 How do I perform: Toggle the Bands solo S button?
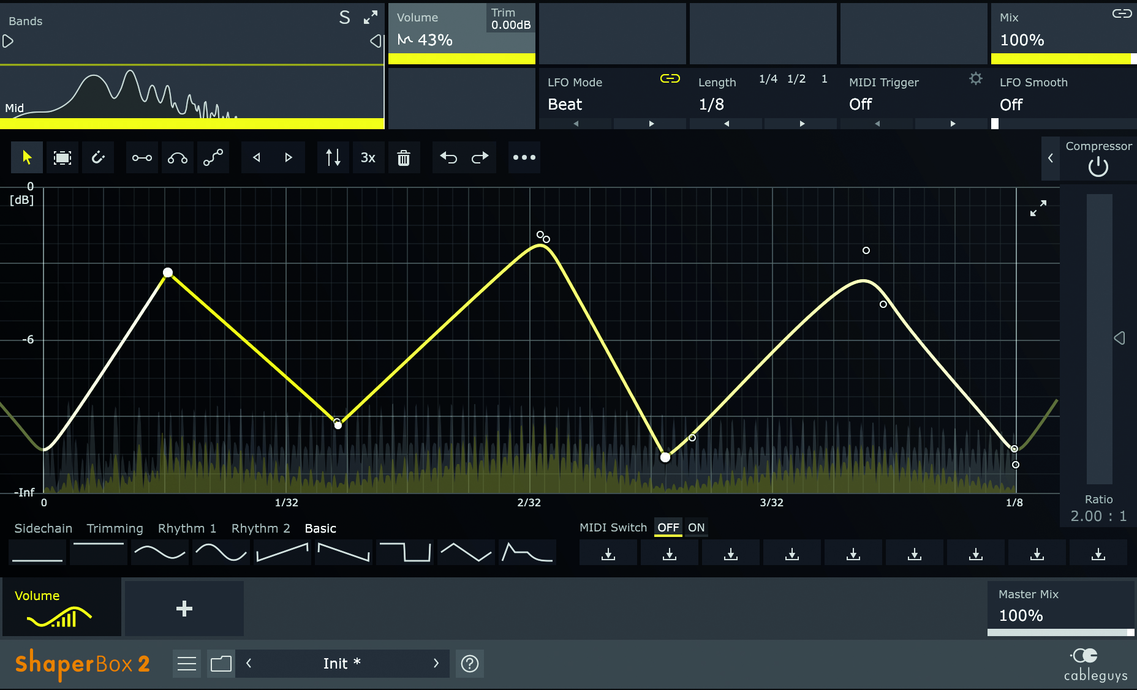[345, 18]
